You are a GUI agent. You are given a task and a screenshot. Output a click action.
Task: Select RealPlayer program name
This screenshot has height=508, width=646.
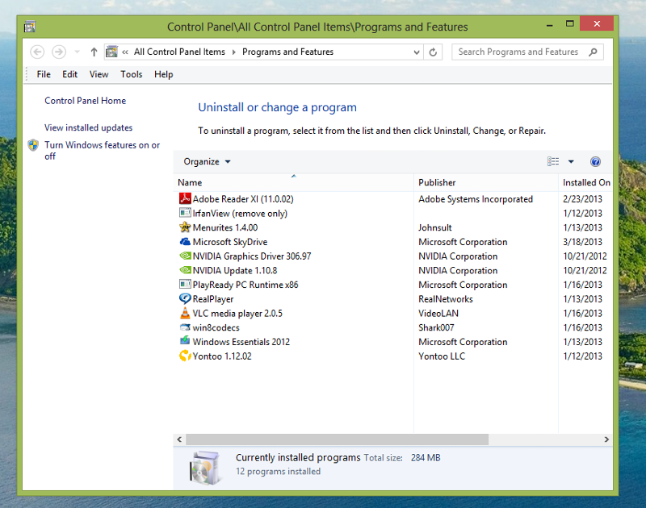click(x=213, y=299)
